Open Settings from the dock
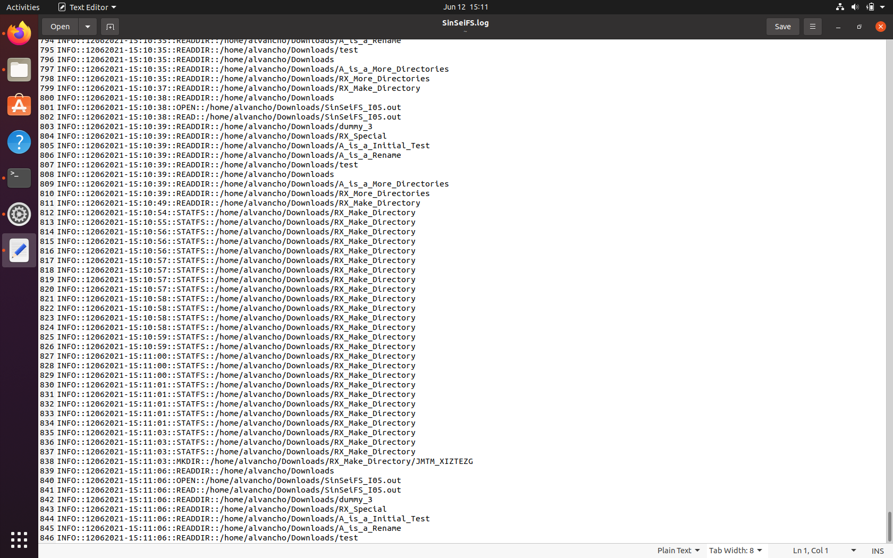Screen dimensions: 893x558 point(19,214)
